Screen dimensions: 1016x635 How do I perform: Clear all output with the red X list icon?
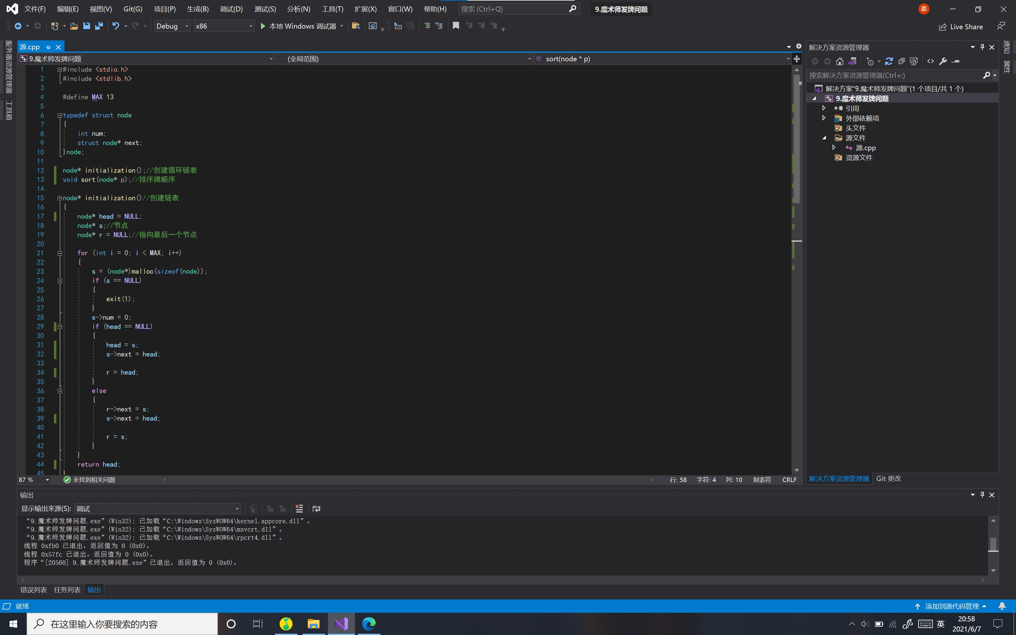pyautogui.click(x=299, y=509)
